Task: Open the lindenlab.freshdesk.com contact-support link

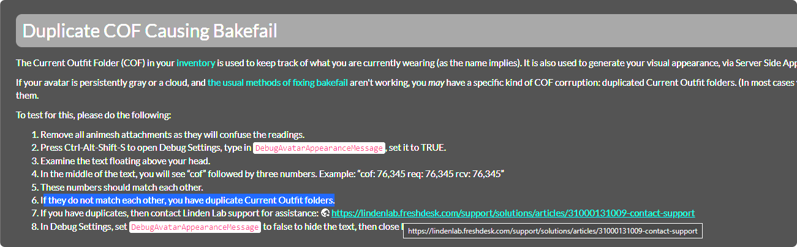Action: tap(513, 213)
